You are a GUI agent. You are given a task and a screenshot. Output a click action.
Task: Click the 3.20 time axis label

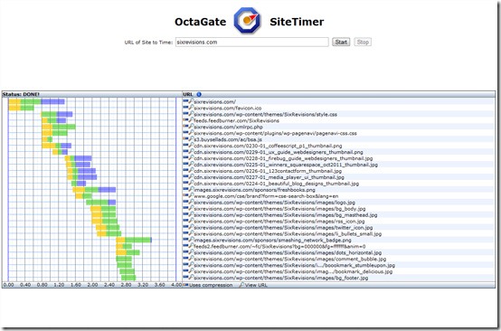pos(143,285)
